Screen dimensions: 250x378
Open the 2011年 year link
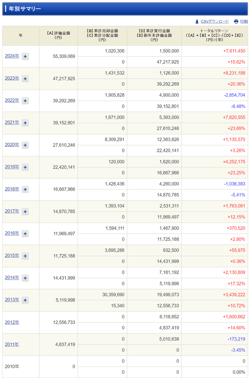(x=12, y=344)
